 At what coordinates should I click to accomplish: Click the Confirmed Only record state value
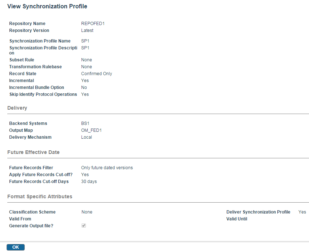click(96, 74)
